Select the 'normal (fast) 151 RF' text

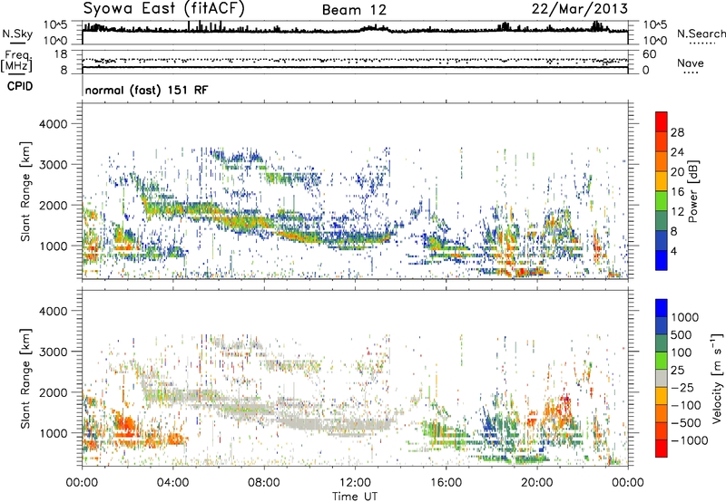point(147,90)
